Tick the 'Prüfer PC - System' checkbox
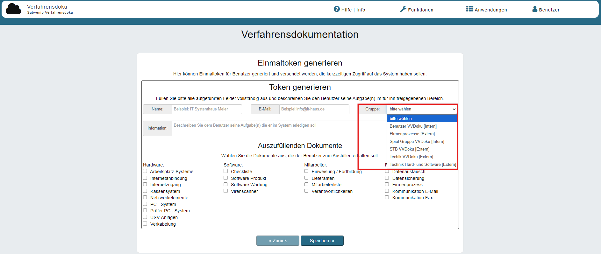The height and width of the screenshot is (254, 601). 145,210
